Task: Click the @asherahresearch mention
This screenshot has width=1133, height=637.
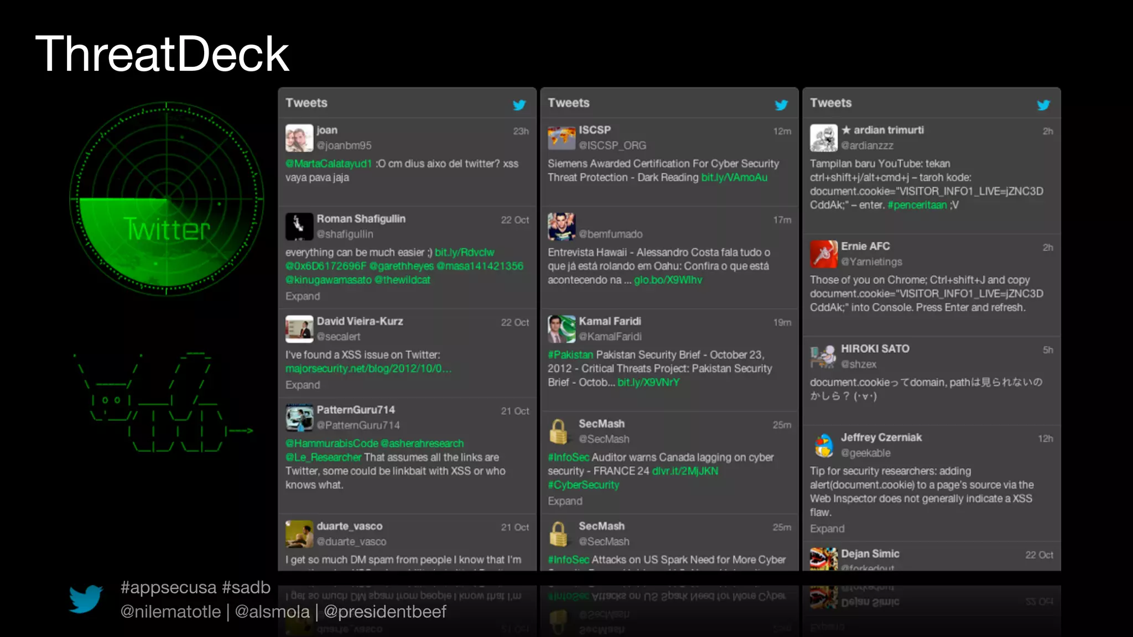Action: (422, 443)
